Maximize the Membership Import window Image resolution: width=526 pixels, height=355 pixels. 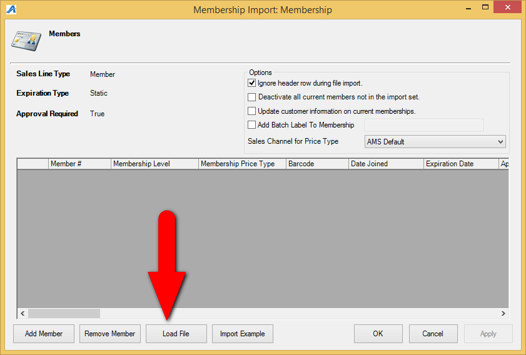(485, 7)
